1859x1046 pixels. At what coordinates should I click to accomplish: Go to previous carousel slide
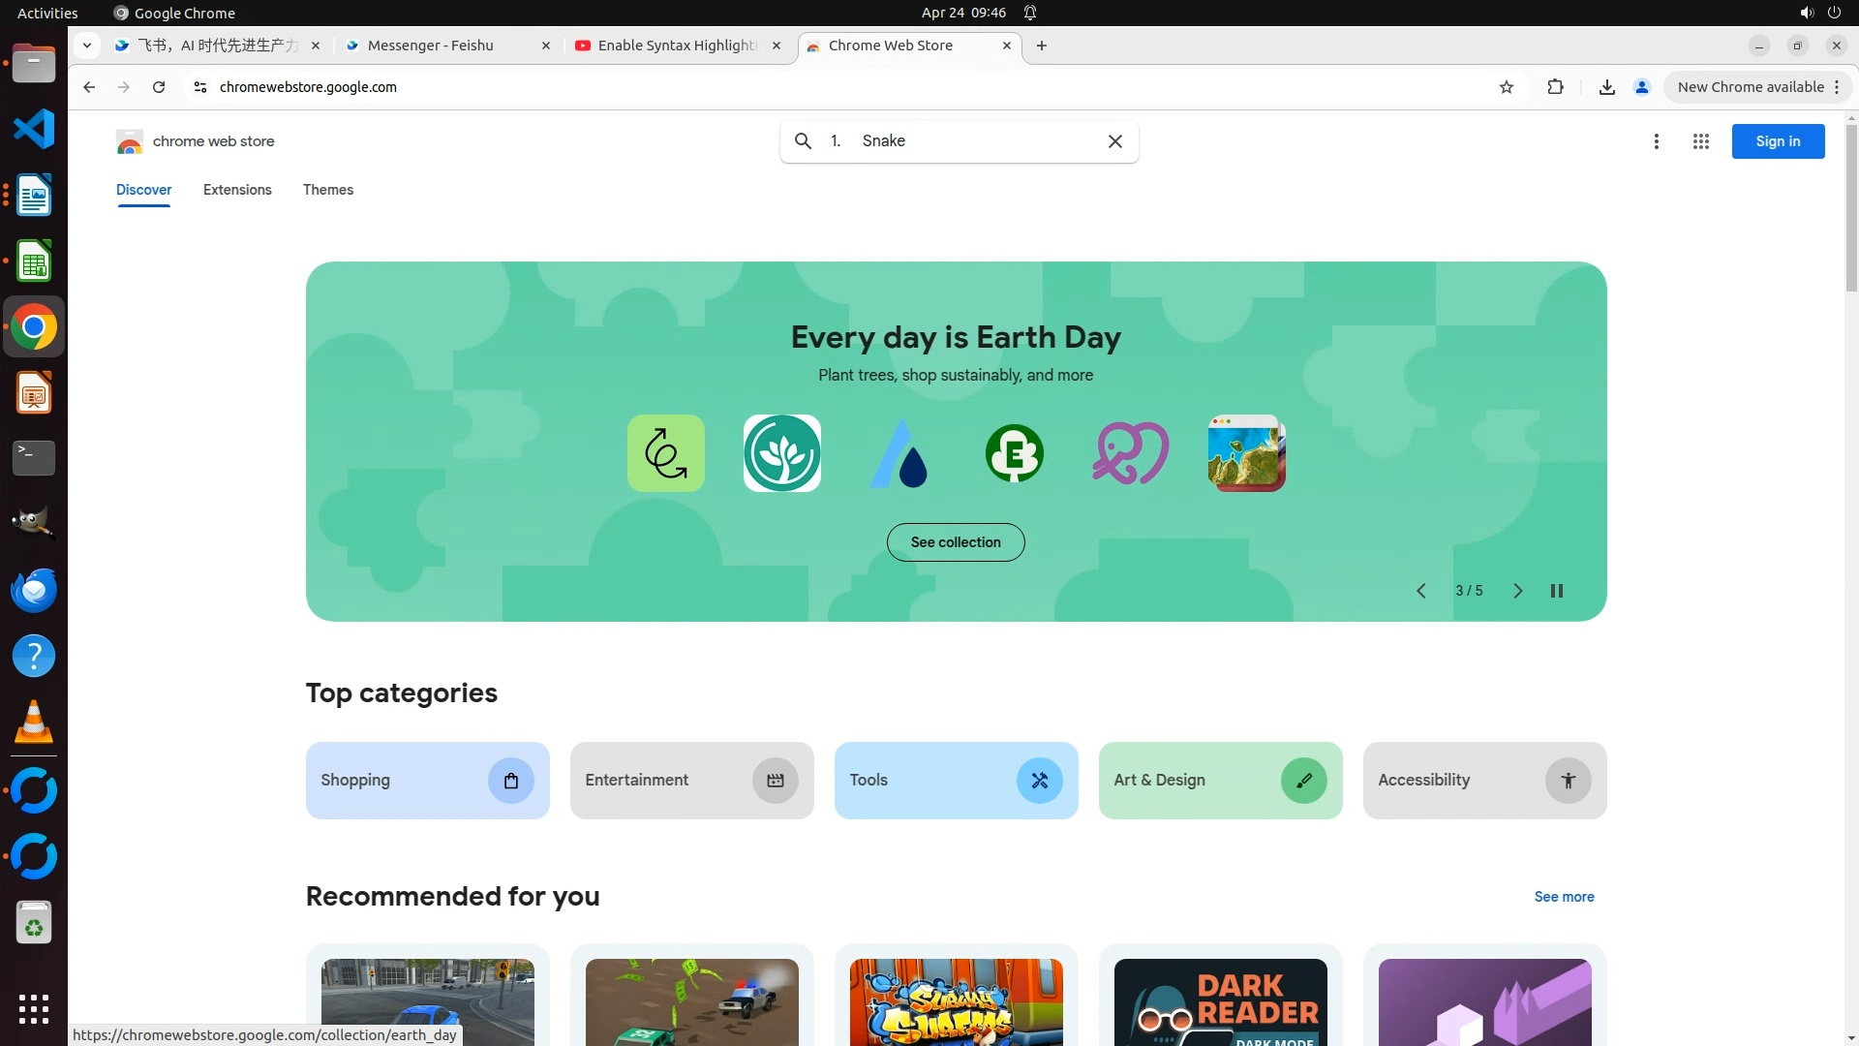click(x=1420, y=591)
